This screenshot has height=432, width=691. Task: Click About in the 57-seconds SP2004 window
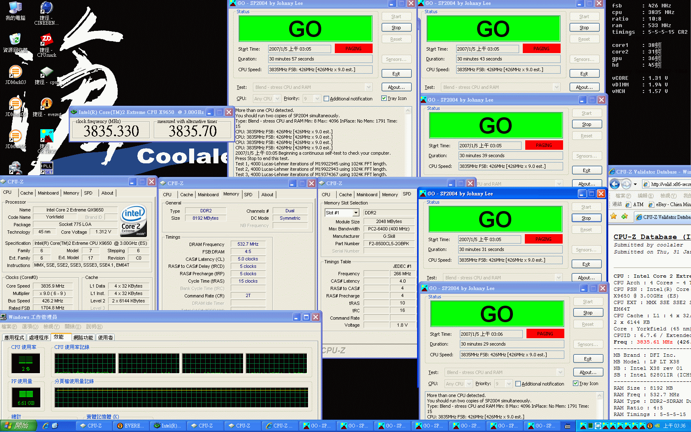coord(396,87)
